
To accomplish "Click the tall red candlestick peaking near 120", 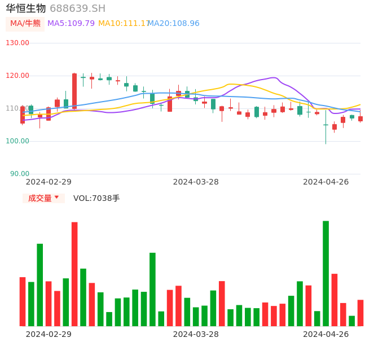I will (x=74, y=90).
